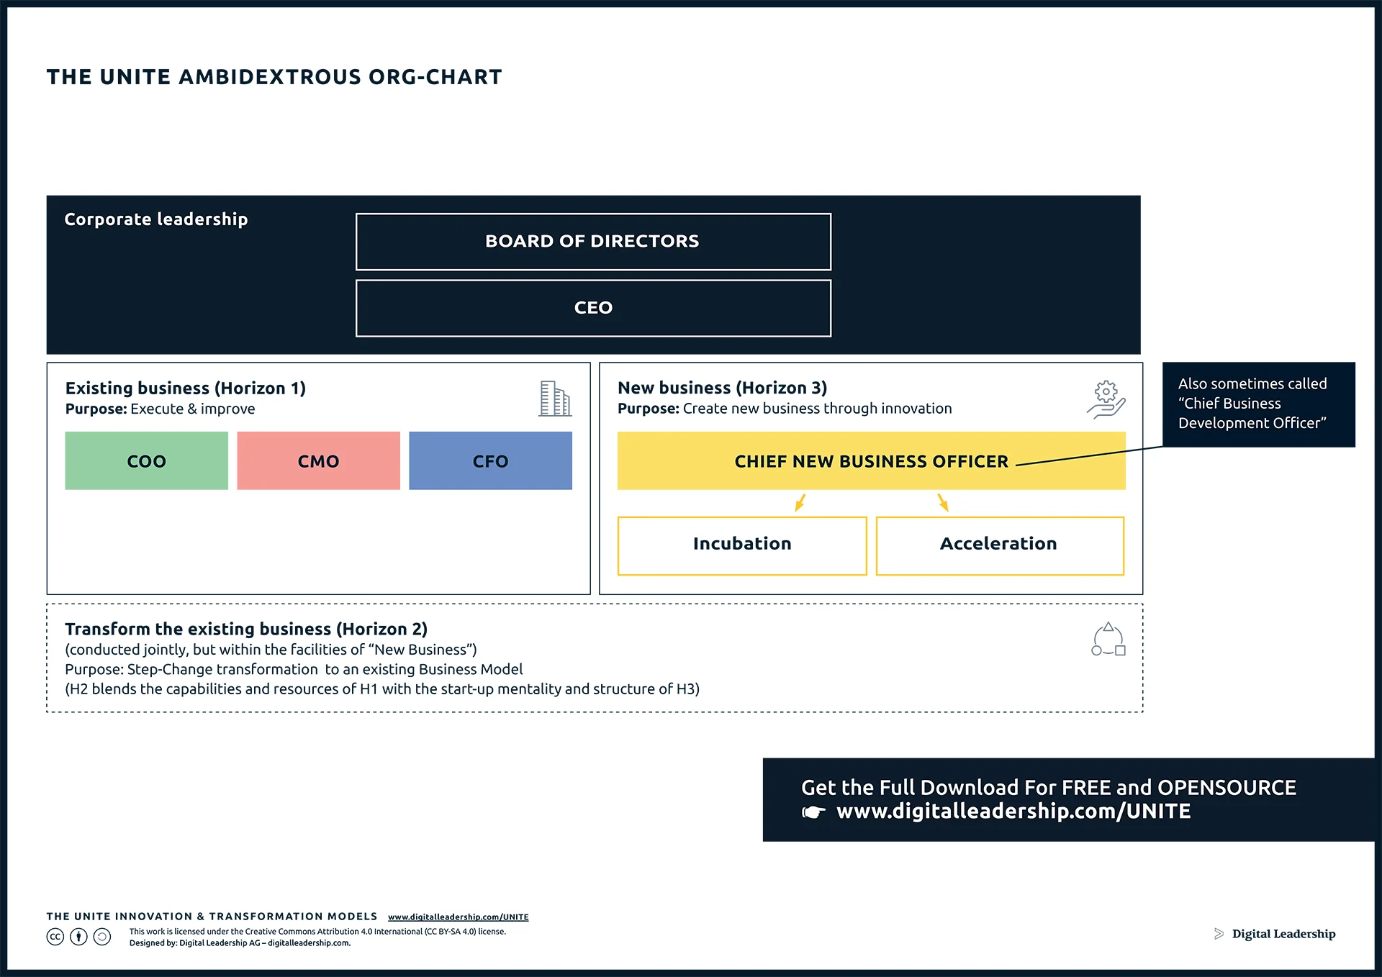Click the pink CMO block
The image size is (1382, 977).
(318, 461)
